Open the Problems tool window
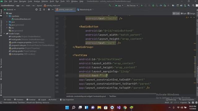The width and height of the screenshot is (198, 111). click(x=19, y=100)
